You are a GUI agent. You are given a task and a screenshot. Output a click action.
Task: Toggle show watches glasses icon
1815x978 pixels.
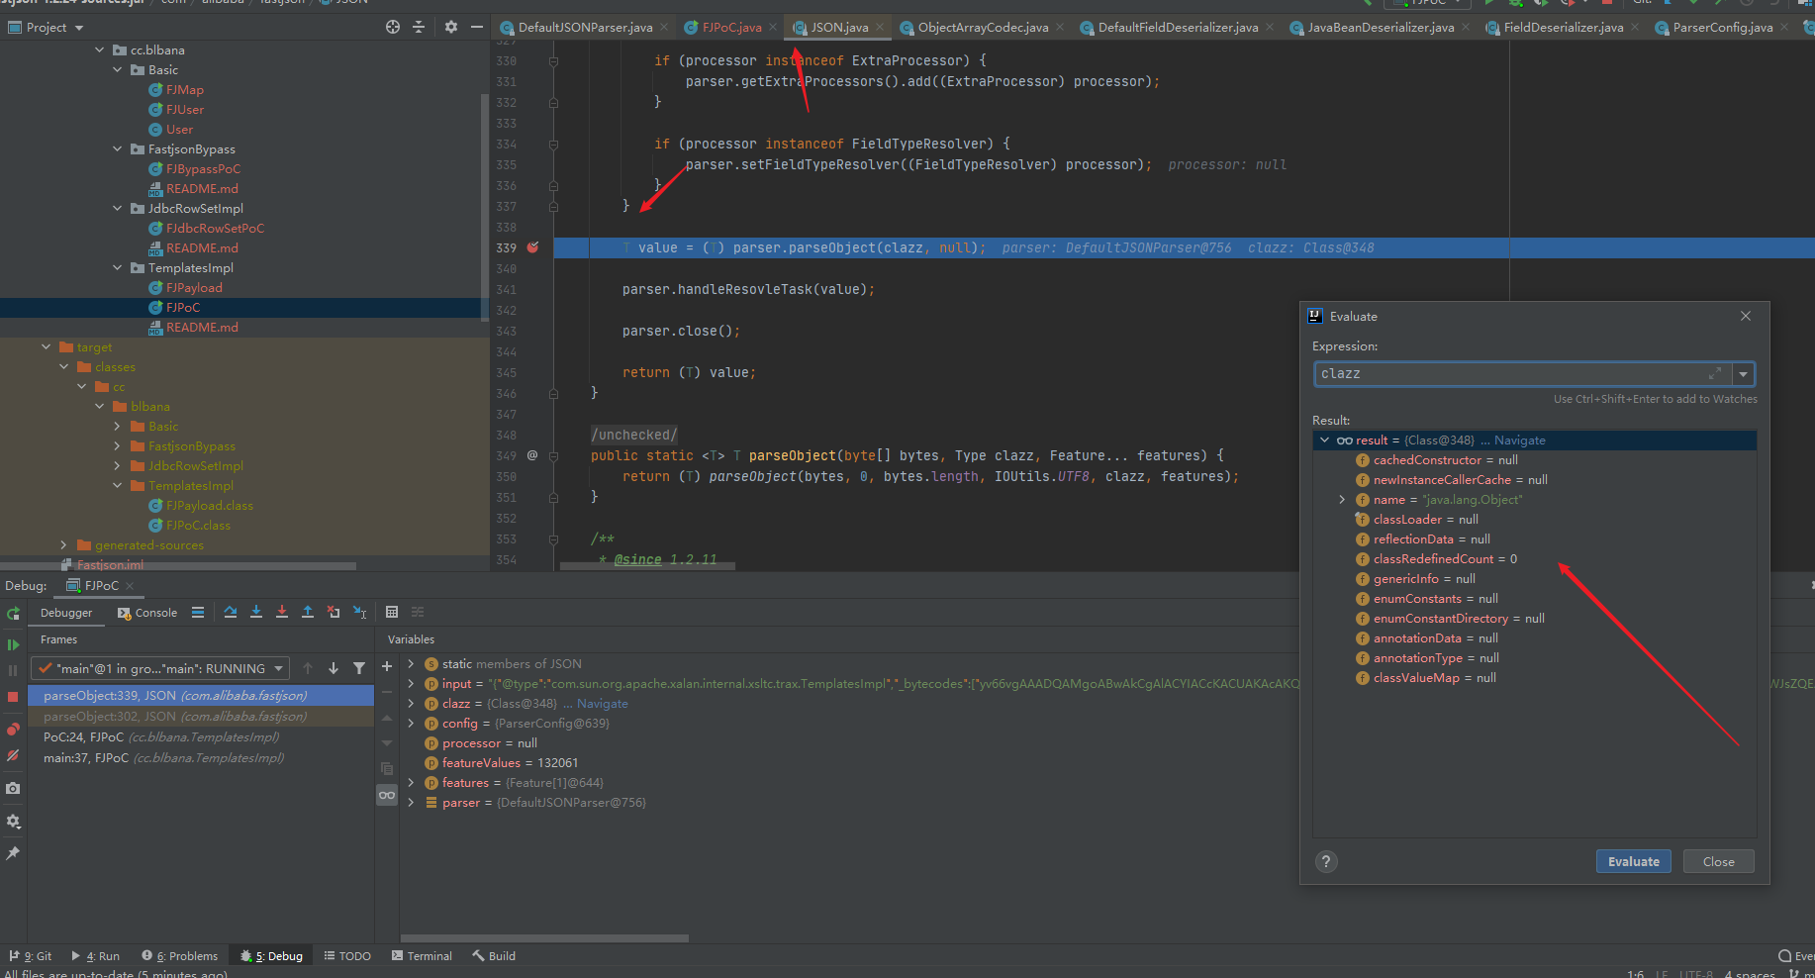(x=387, y=795)
